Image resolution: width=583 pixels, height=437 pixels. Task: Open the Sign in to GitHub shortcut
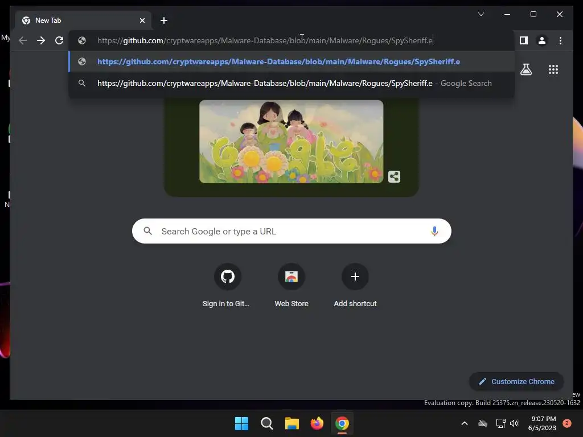coord(227,286)
